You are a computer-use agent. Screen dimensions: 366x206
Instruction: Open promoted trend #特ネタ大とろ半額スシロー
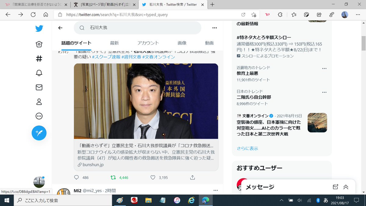264,37
